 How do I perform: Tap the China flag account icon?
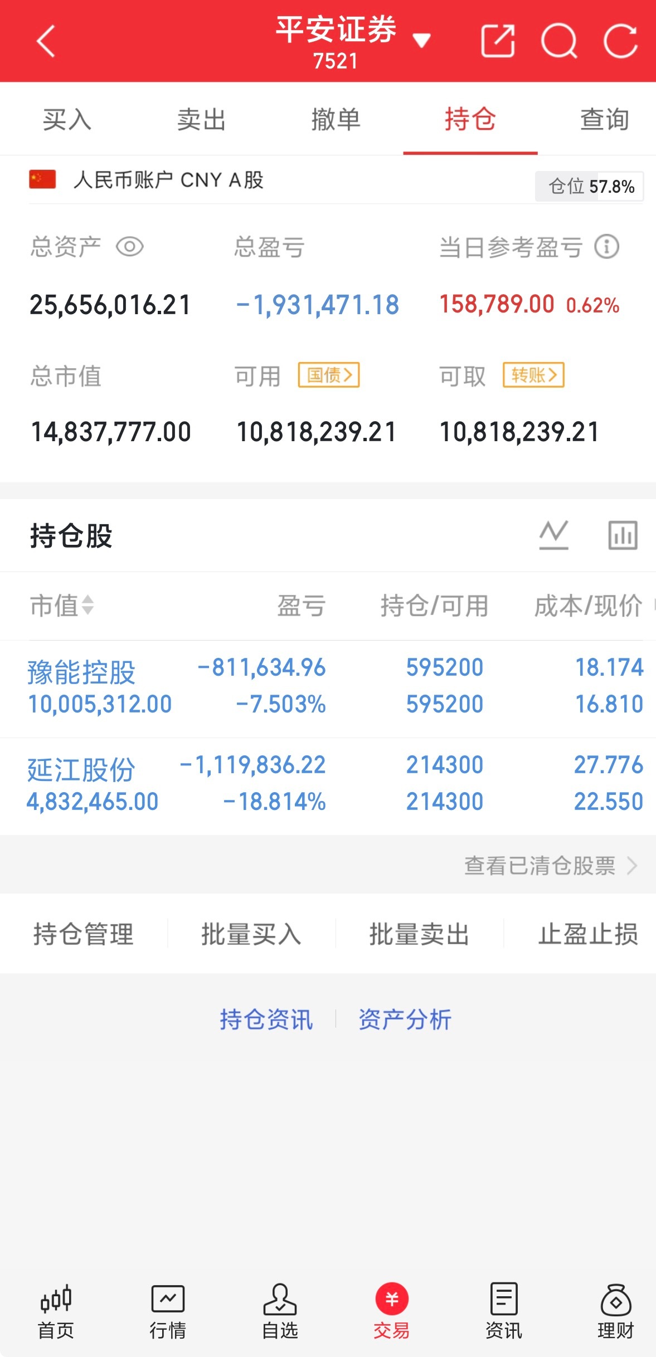(42, 179)
